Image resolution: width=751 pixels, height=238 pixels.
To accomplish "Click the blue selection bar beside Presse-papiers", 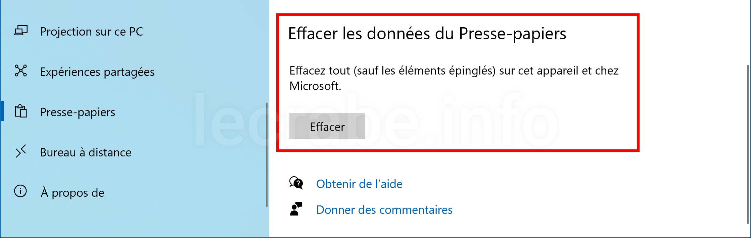I will pyautogui.click(x=2, y=111).
